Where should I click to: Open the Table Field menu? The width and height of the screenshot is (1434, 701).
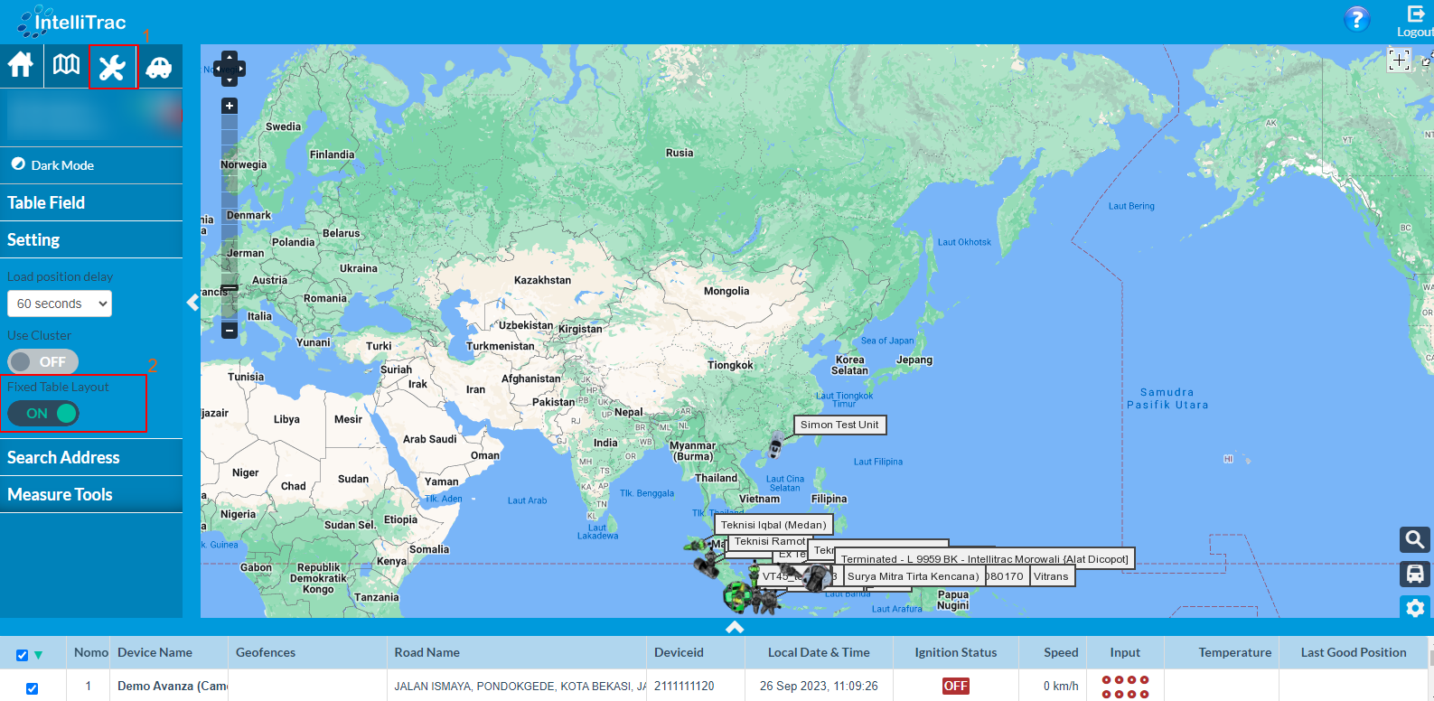pos(46,202)
